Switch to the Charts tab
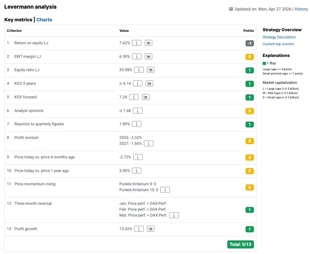 [x=44, y=20]
